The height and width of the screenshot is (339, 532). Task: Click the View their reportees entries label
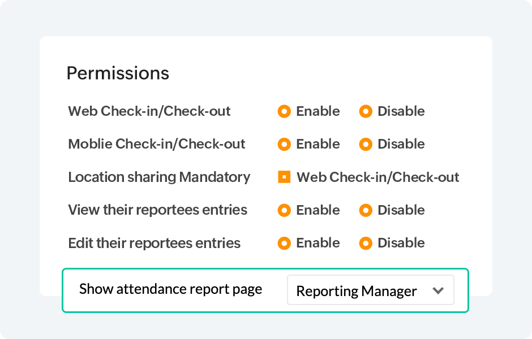157,210
